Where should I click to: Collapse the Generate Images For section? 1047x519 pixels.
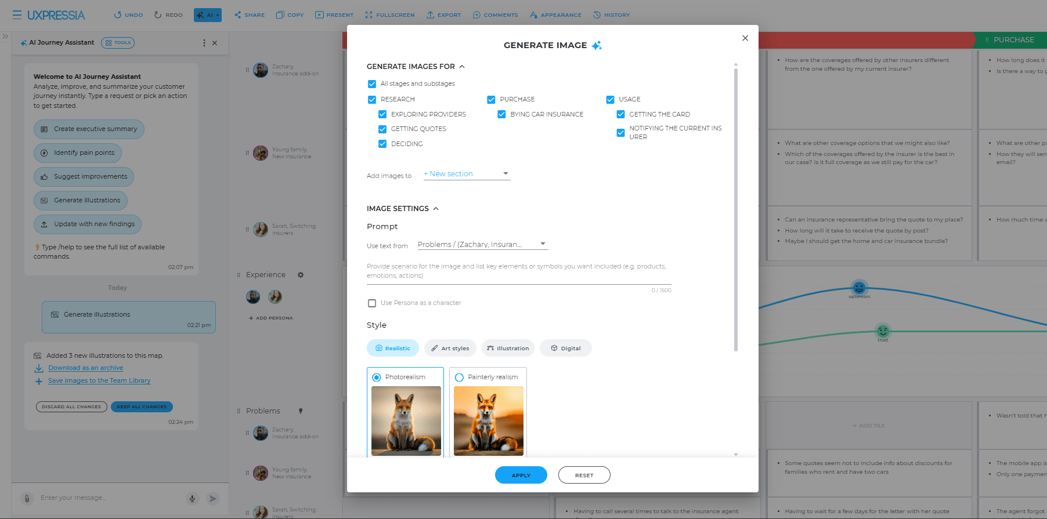pos(462,67)
